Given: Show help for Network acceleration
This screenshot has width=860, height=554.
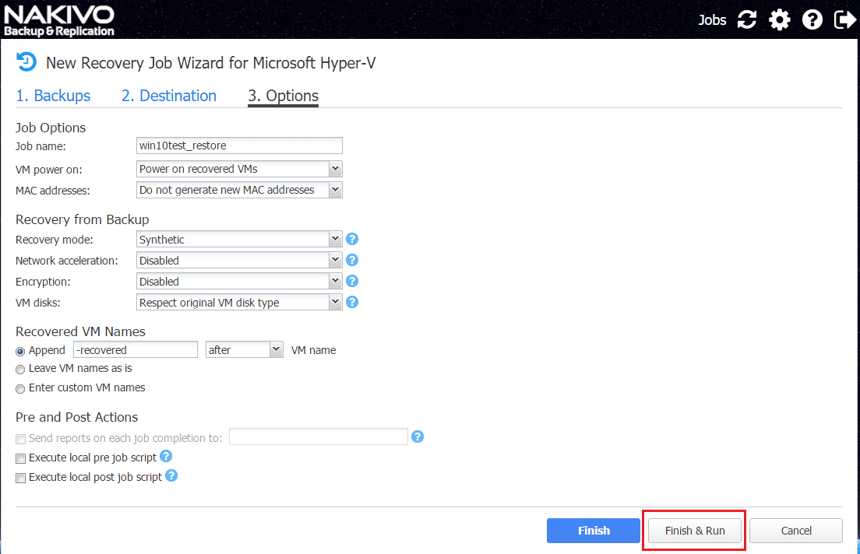Looking at the screenshot, I should 352,261.
